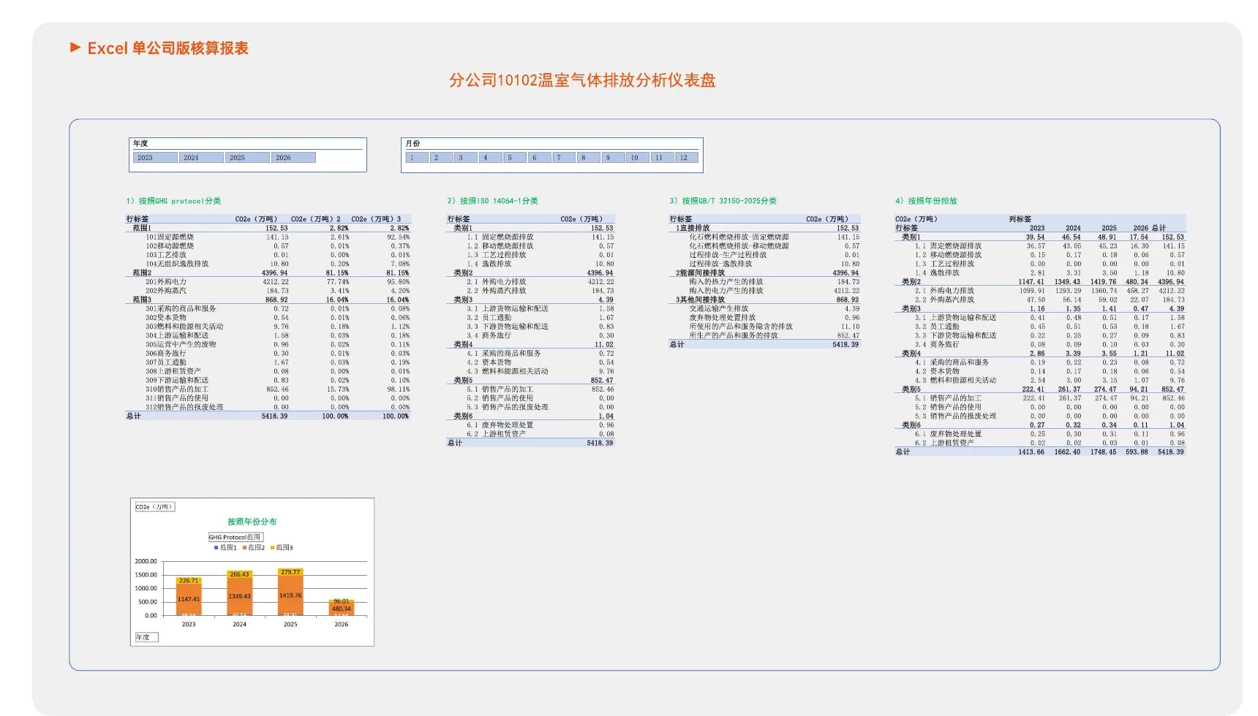
Task: Click the 1748.45 total for 2025
Action: pos(1103,452)
